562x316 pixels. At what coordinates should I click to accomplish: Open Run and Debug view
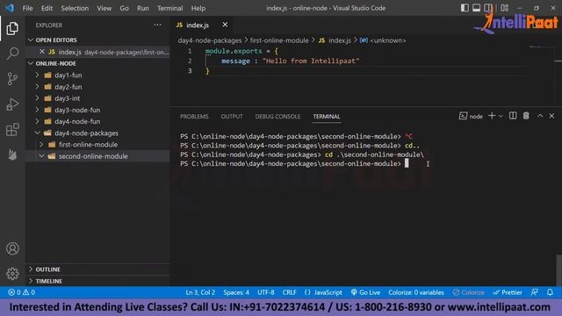pyautogui.click(x=12, y=104)
